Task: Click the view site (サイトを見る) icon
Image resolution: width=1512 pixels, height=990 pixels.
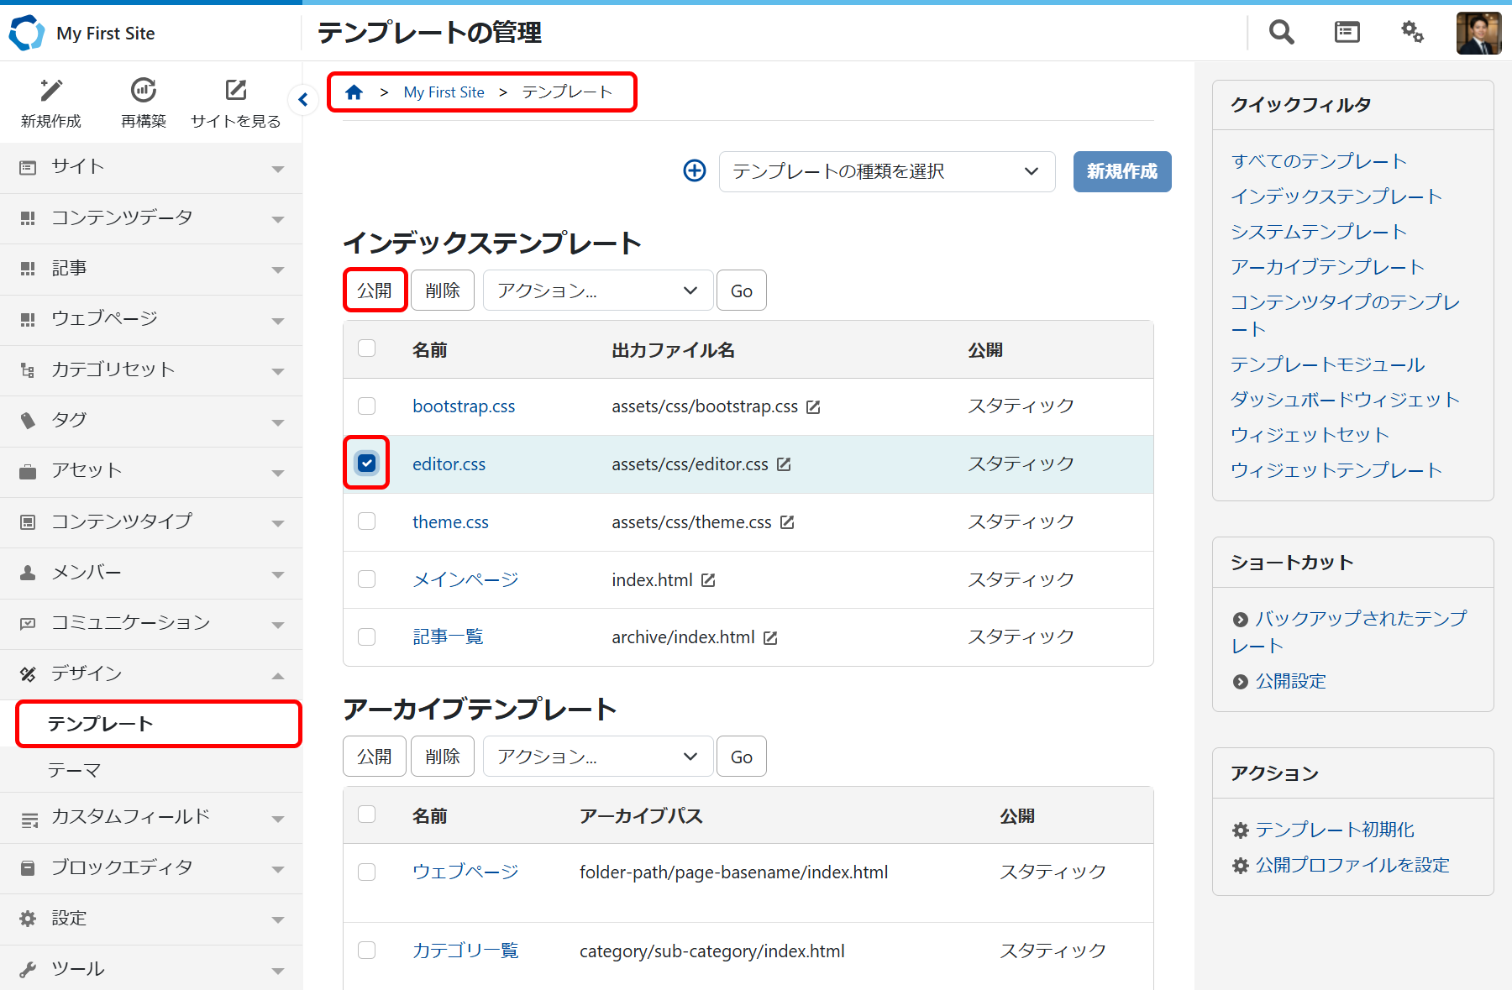Action: point(236,91)
